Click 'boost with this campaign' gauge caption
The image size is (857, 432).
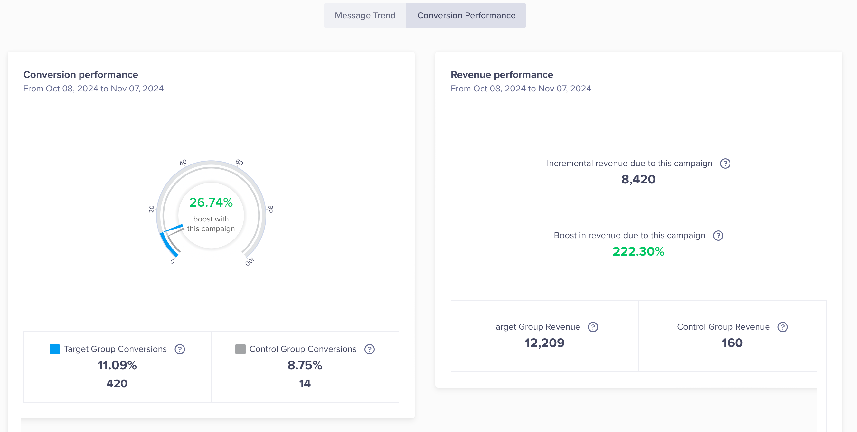[x=211, y=224]
